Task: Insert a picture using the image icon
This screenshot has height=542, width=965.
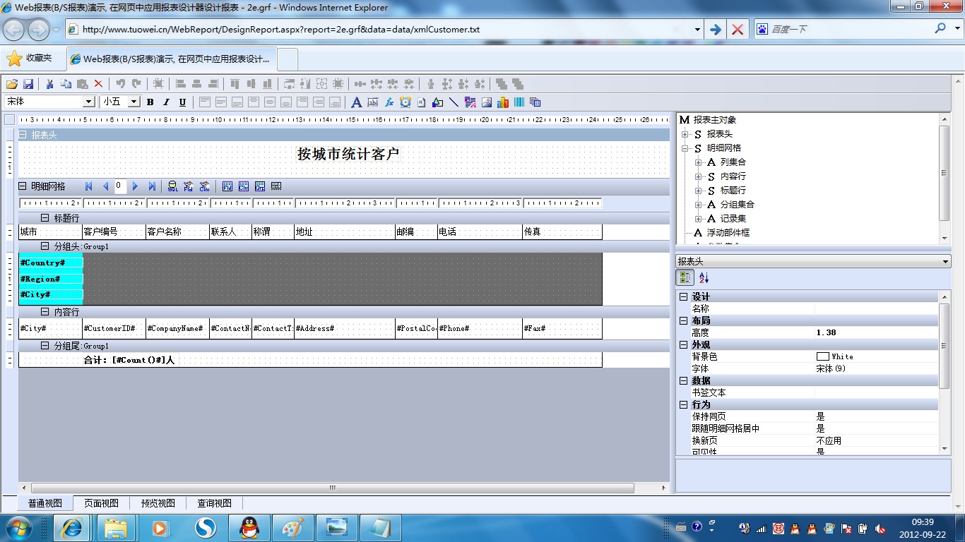Action: tap(487, 102)
